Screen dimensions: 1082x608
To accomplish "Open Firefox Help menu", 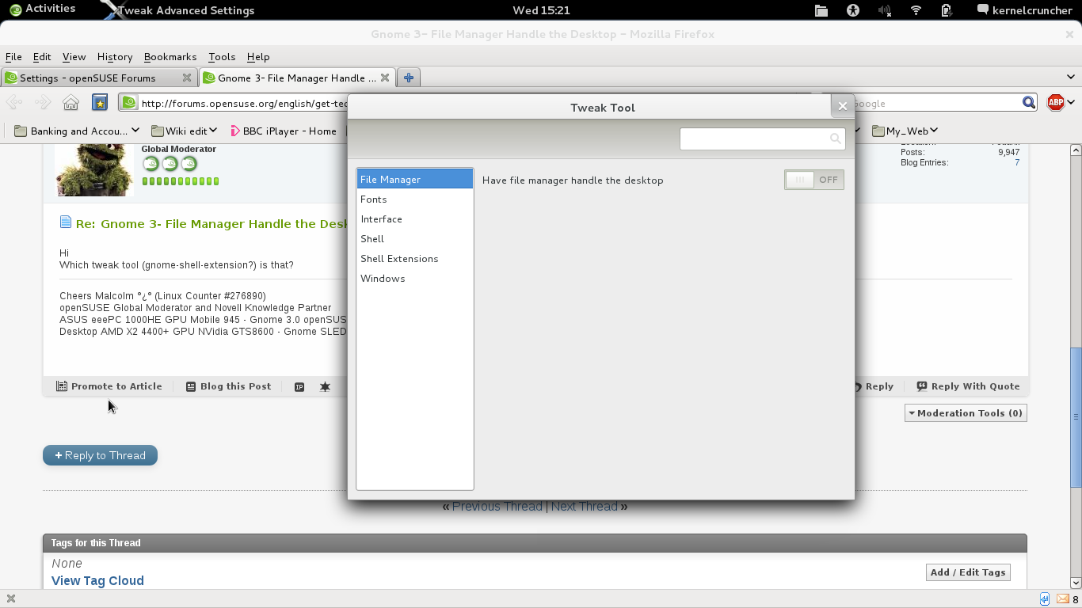I will click(x=258, y=57).
